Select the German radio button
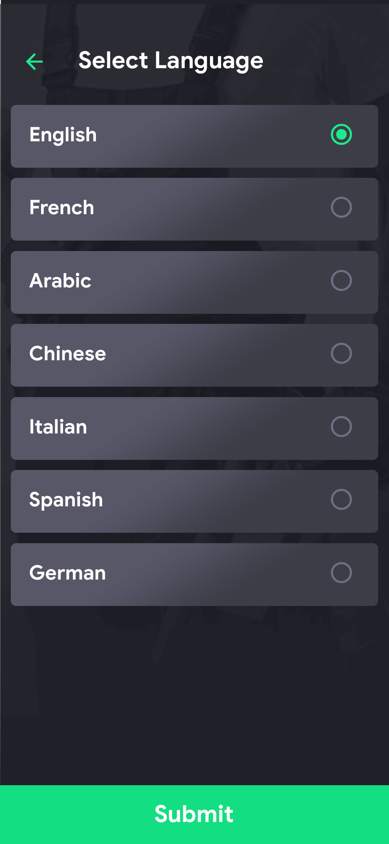Viewport: 389px width, 844px height. point(341,573)
